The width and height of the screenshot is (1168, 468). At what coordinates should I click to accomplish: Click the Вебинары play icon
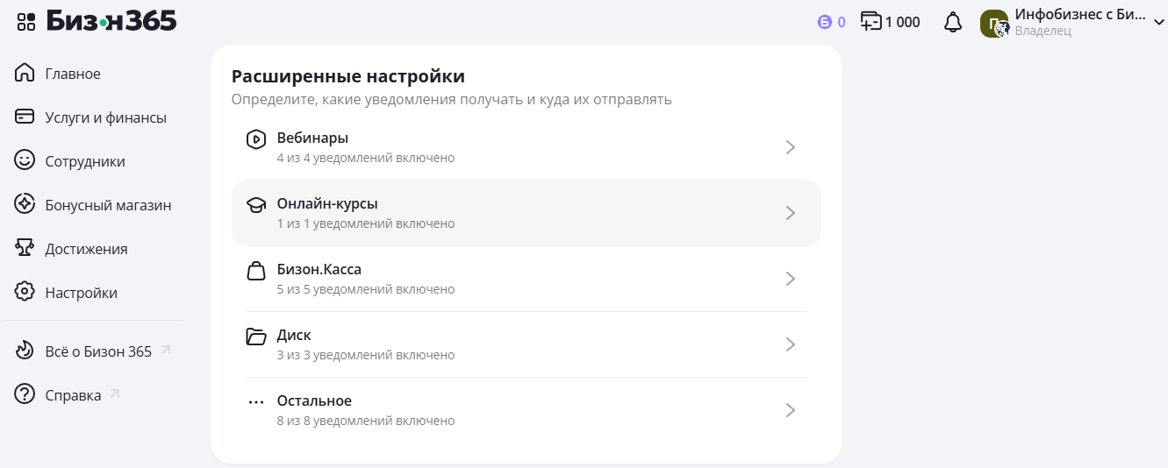[x=255, y=138]
